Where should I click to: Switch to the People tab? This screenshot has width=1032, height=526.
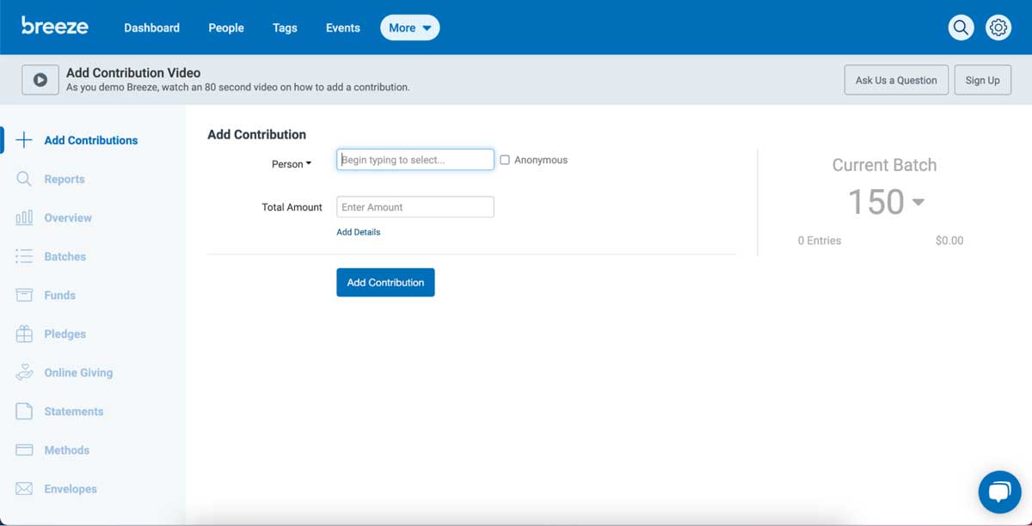pyautogui.click(x=225, y=27)
